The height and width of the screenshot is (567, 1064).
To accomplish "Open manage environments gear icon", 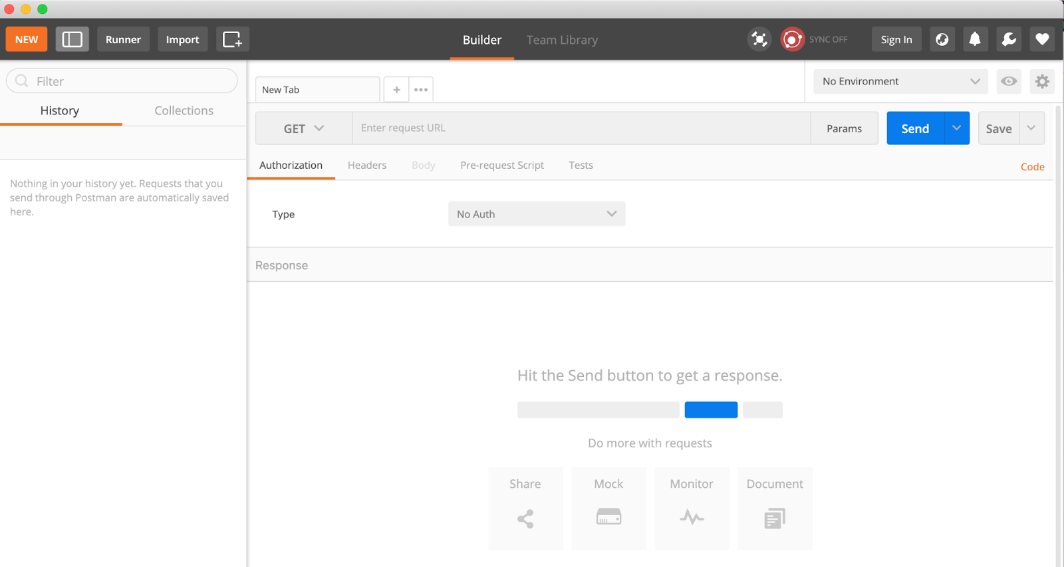I will click(1042, 81).
